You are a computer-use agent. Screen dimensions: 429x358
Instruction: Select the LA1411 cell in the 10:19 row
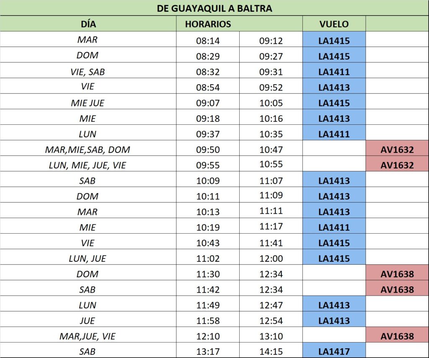pyautogui.click(x=334, y=227)
